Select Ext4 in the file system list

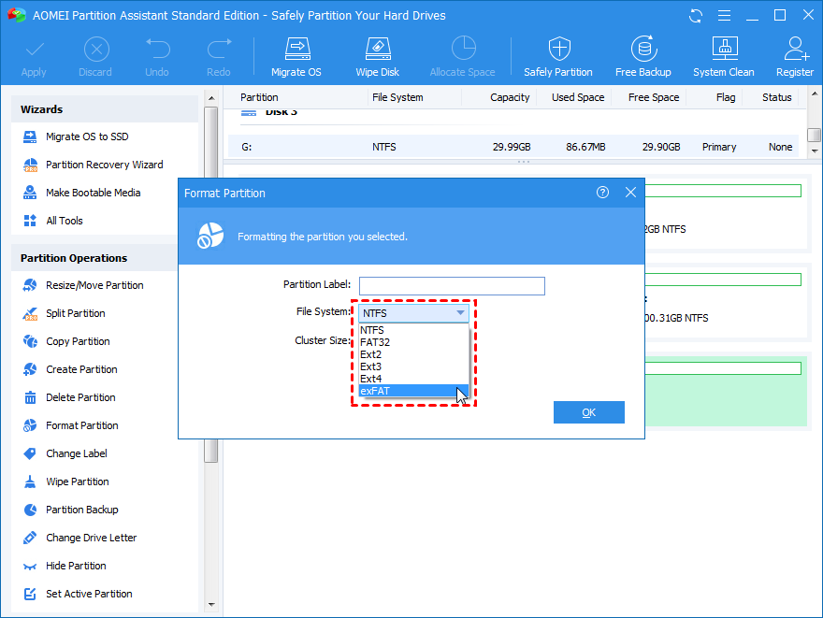pyautogui.click(x=413, y=379)
